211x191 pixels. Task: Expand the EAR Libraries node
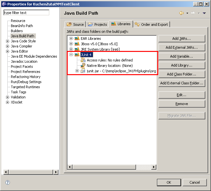click(x=71, y=39)
